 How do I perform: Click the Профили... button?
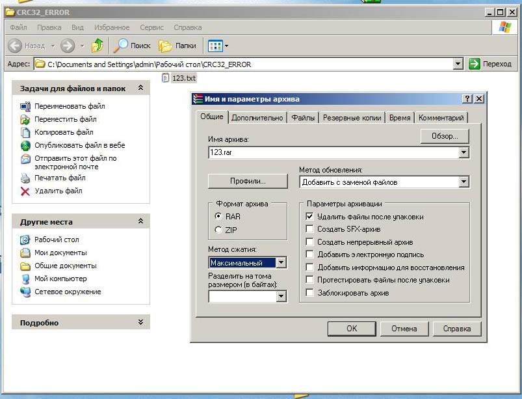pyautogui.click(x=248, y=181)
